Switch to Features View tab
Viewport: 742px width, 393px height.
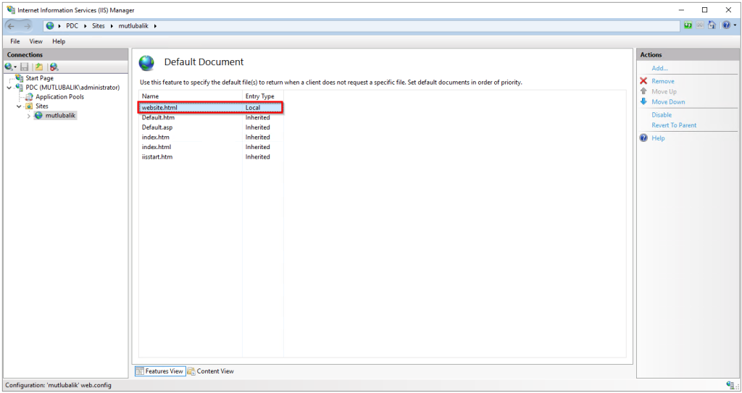tap(160, 371)
